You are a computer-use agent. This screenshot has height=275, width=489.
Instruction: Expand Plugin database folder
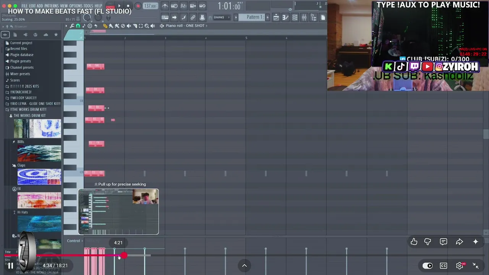(21, 55)
